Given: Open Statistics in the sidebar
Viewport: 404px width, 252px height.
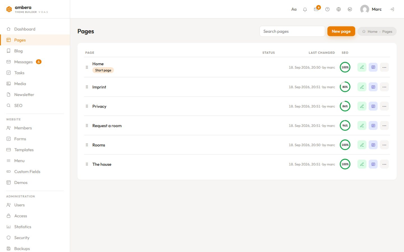Looking at the screenshot, I should 35,226.
